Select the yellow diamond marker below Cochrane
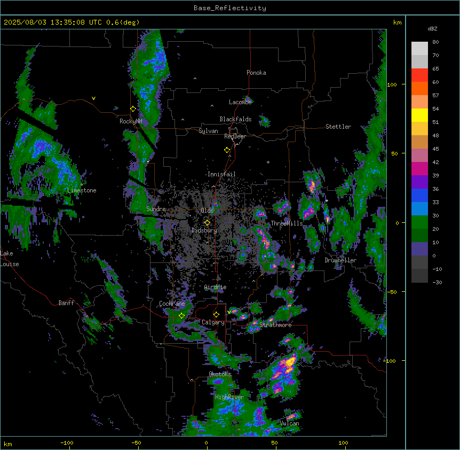Viewport: 460px width, 450px height. 182,316
